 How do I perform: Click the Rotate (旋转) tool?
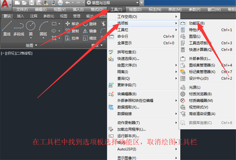pyautogui.click(x=90, y=24)
